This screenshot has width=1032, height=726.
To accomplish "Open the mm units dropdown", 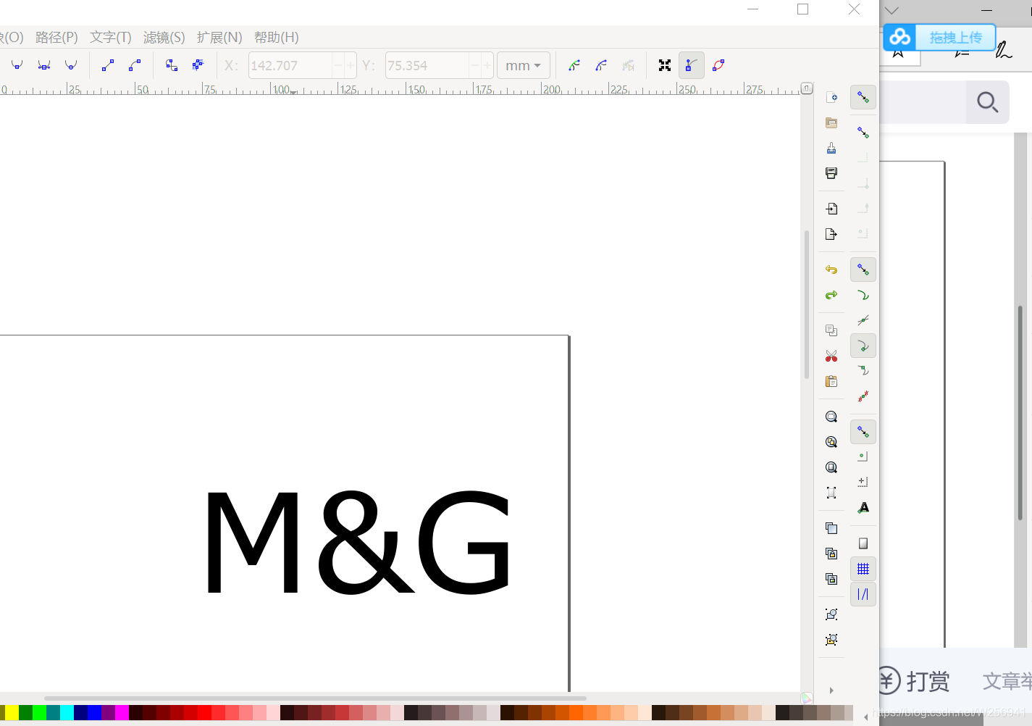I will coord(523,65).
